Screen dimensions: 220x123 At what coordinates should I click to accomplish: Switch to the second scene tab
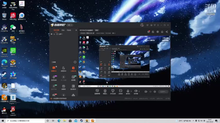[x=63, y=30]
